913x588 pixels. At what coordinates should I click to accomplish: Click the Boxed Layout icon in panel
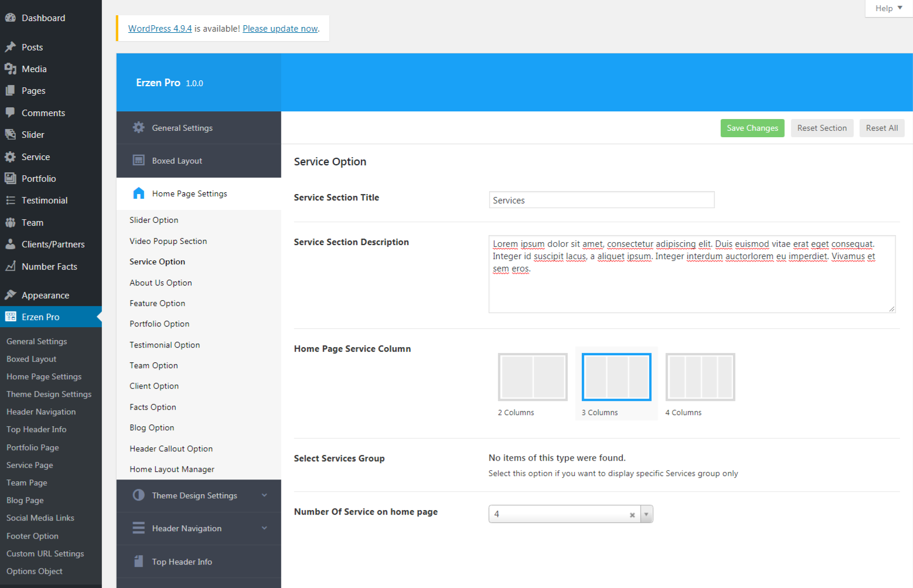pos(138,160)
